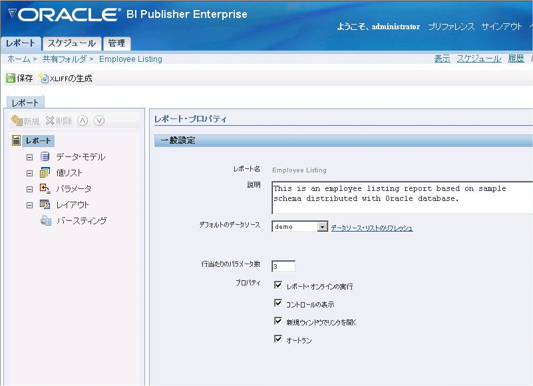Switch to the レポート main tab
Screen dimensions: 533x386
tap(21, 43)
